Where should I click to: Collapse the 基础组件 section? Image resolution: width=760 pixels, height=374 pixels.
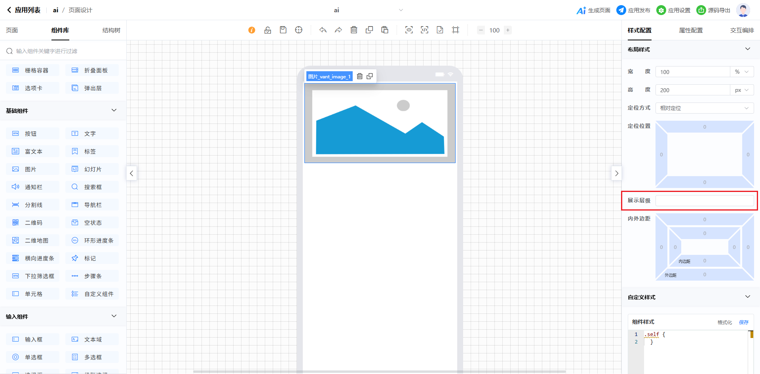click(x=114, y=110)
